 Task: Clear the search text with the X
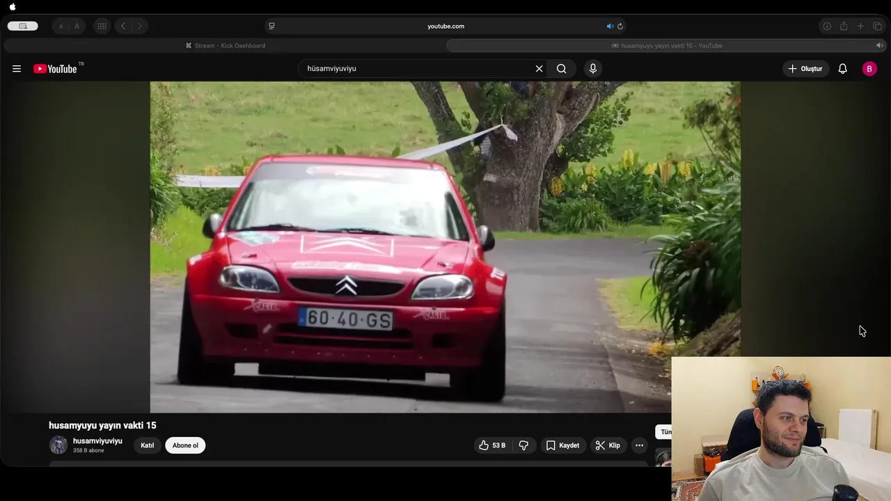539,69
